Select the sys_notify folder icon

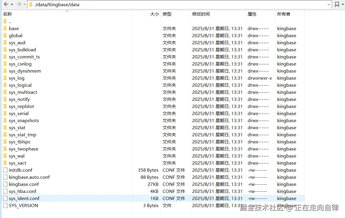tap(5, 99)
